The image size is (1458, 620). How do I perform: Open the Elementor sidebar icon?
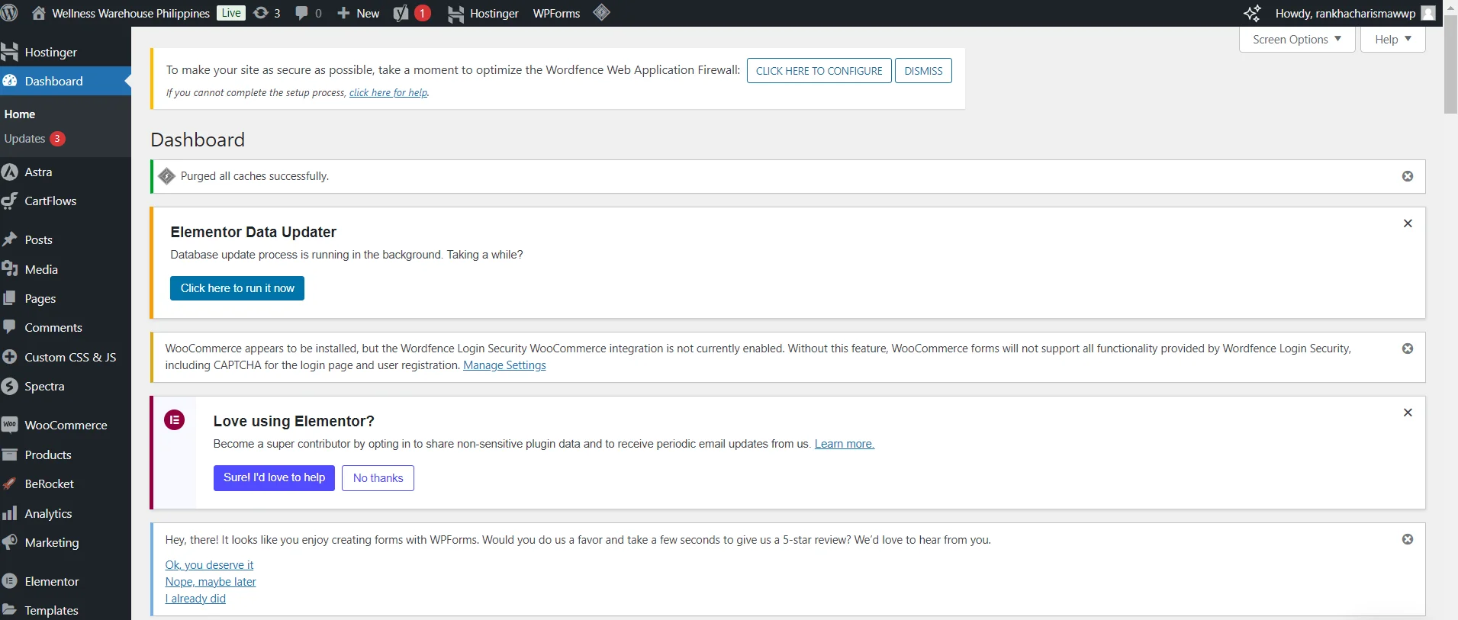[10, 581]
